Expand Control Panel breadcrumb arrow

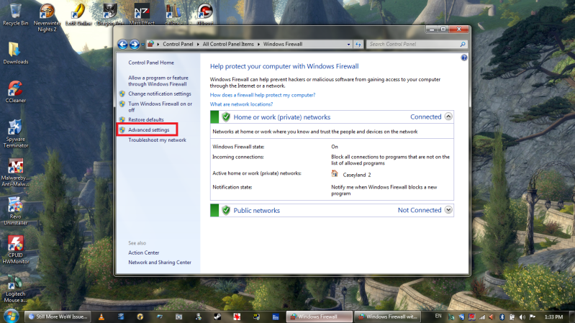click(x=198, y=45)
